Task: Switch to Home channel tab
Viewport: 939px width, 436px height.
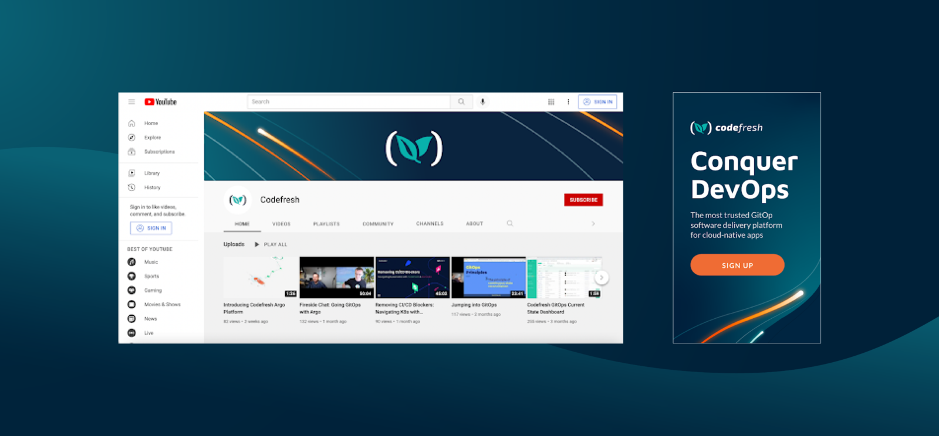Action: (x=242, y=224)
